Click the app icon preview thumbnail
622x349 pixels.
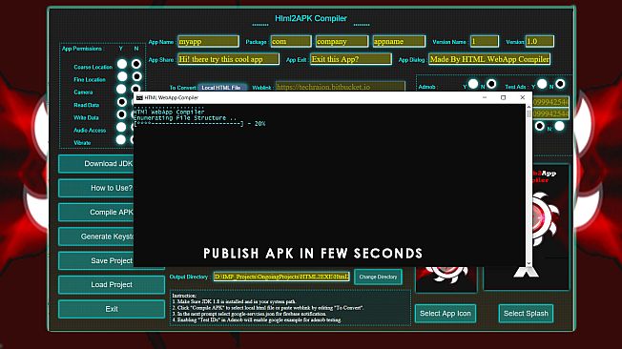click(x=446, y=279)
